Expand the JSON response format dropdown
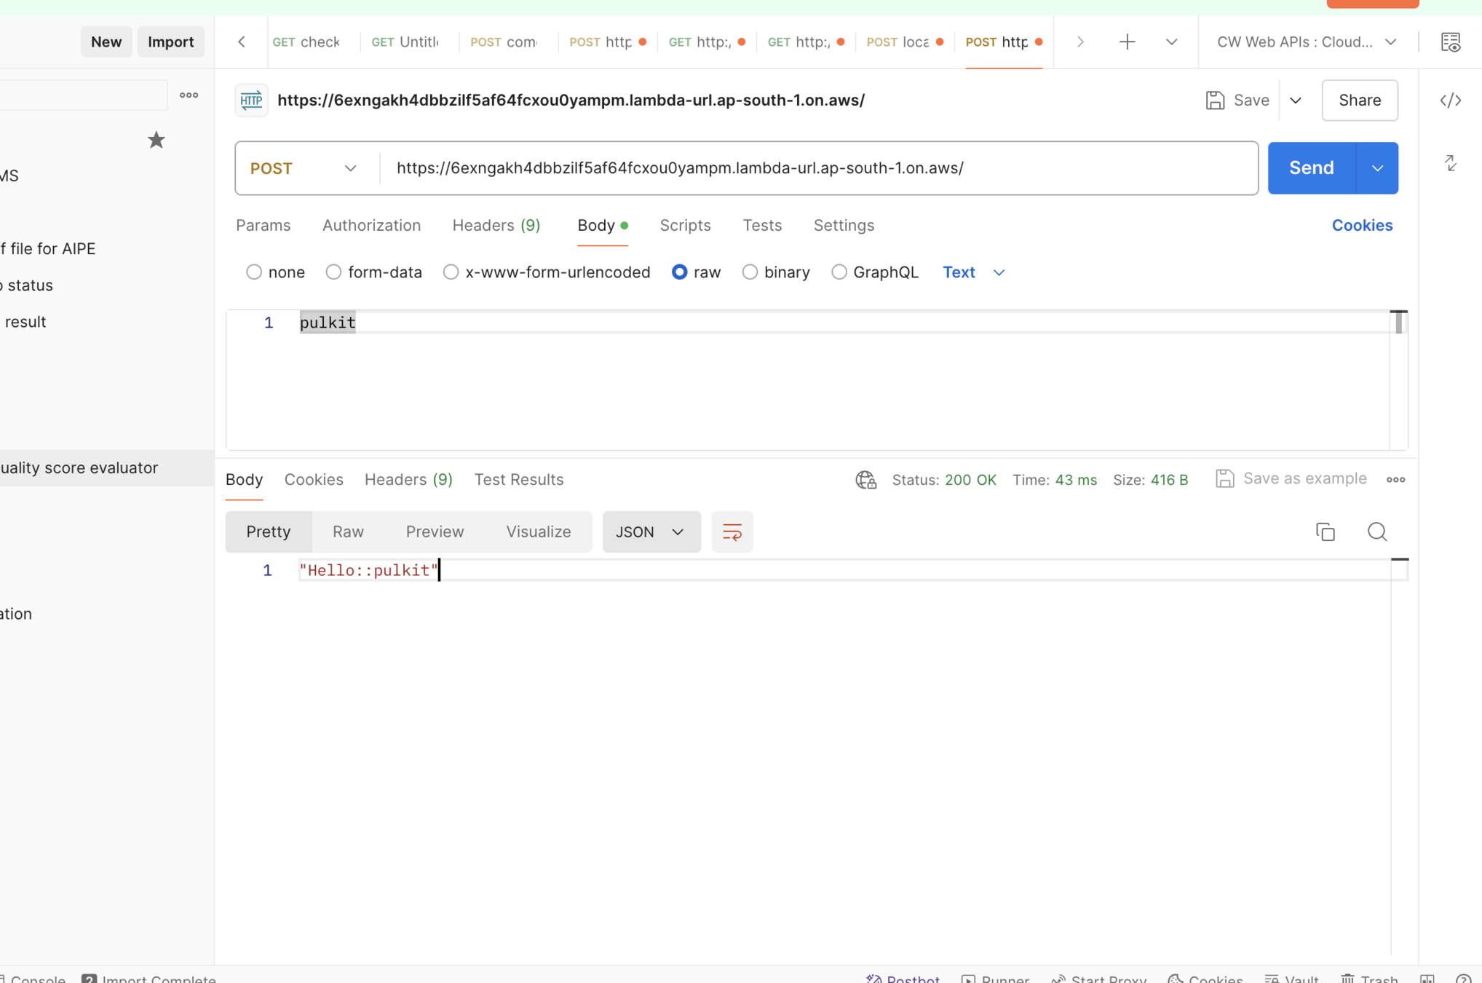 click(651, 532)
